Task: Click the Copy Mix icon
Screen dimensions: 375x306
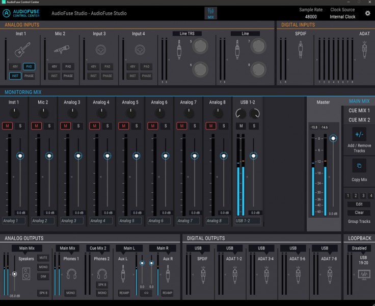Action: pos(359,166)
